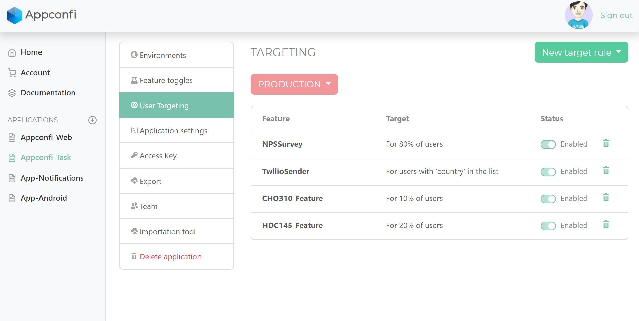Delete the TwilioSender target rule

point(606,170)
